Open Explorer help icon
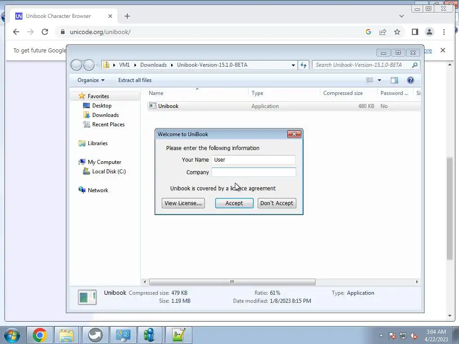This screenshot has height=344, width=459. (x=411, y=80)
